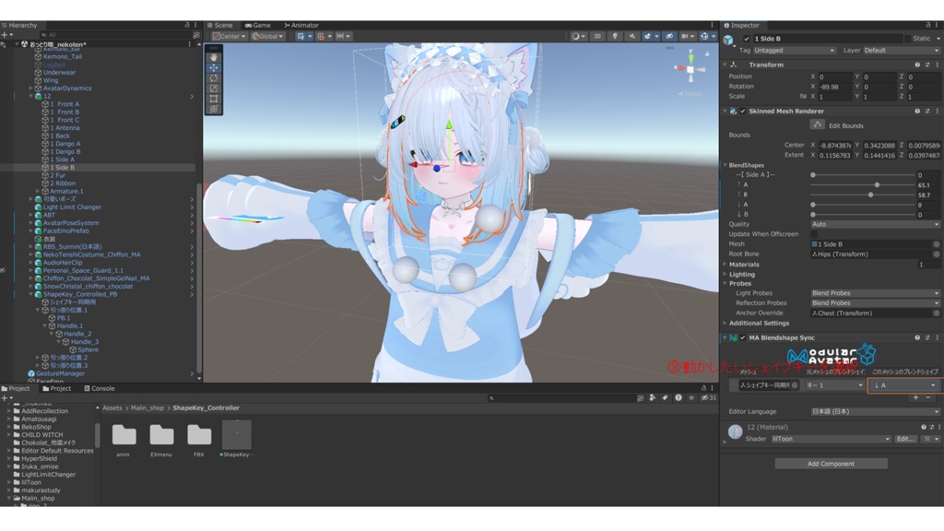The height and width of the screenshot is (531, 944).
Task: Open the Quality Auto dropdown
Action: 875,224
